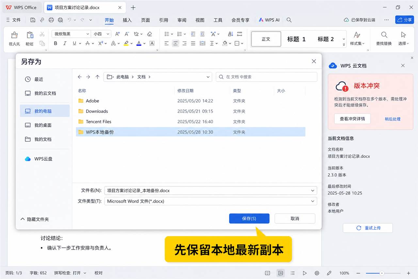Go back in Save As dialog
Screen dimensions: 418x279
(x=80, y=77)
